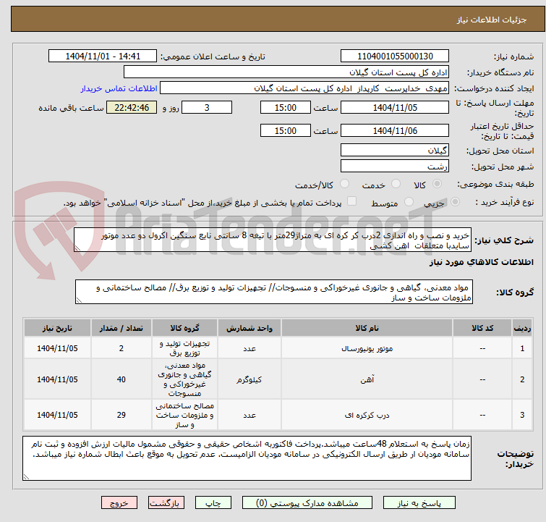Click the واحد شمارش column header
This screenshot has width=546, height=522.
(249, 328)
